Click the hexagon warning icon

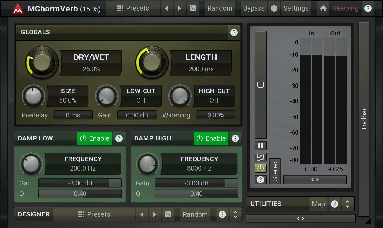274,8
